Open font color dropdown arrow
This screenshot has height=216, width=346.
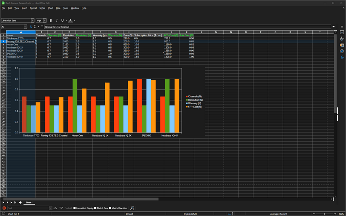(x=75, y=21)
